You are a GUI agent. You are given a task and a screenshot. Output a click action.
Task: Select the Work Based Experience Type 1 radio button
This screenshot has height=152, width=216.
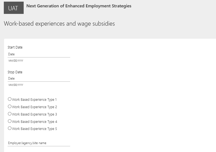click(x=10, y=99)
